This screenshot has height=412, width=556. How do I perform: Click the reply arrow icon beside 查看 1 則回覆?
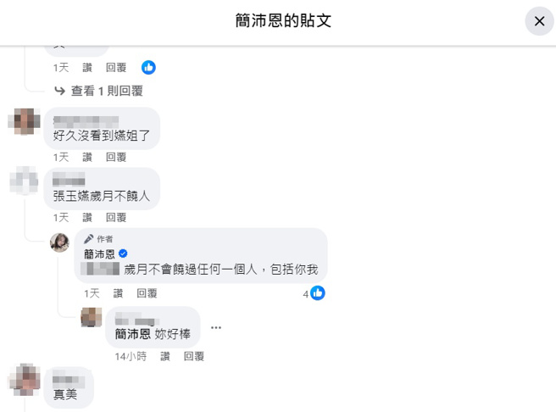pos(59,91)
